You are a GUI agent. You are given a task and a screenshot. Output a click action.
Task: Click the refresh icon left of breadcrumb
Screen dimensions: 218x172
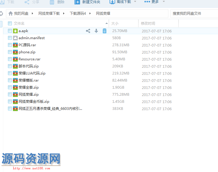[1, 14]
